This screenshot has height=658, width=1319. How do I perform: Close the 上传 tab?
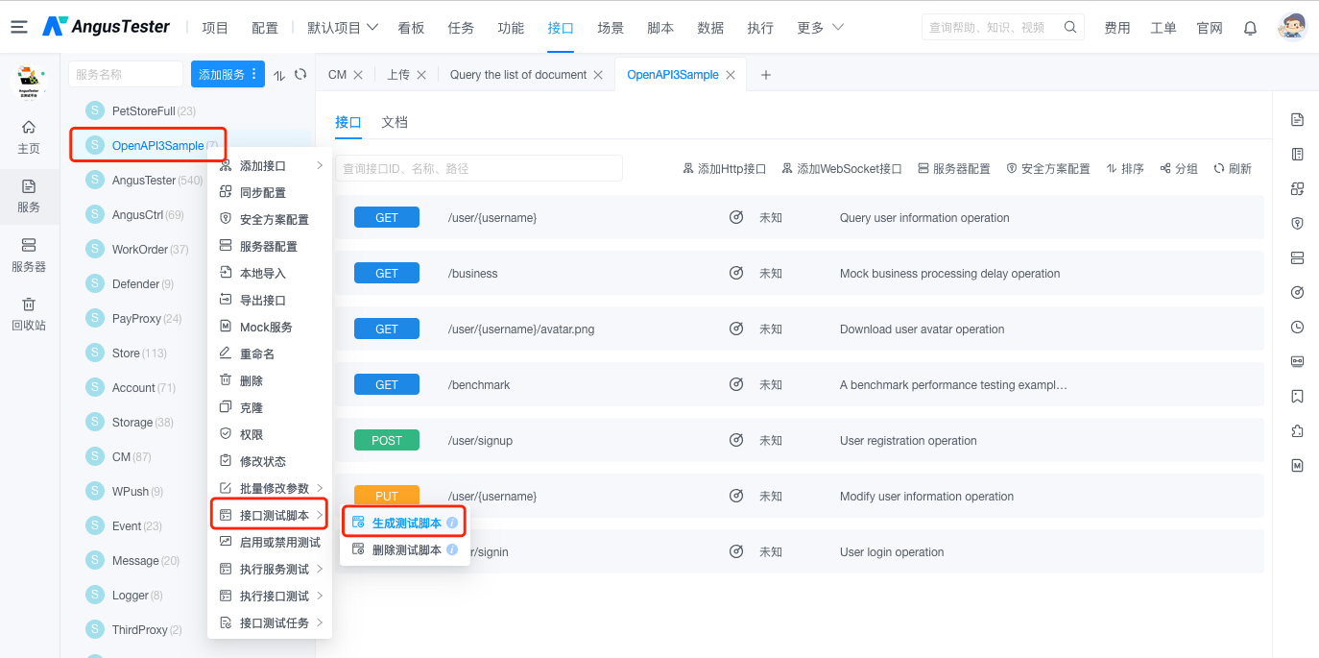(x=421, y=75)
